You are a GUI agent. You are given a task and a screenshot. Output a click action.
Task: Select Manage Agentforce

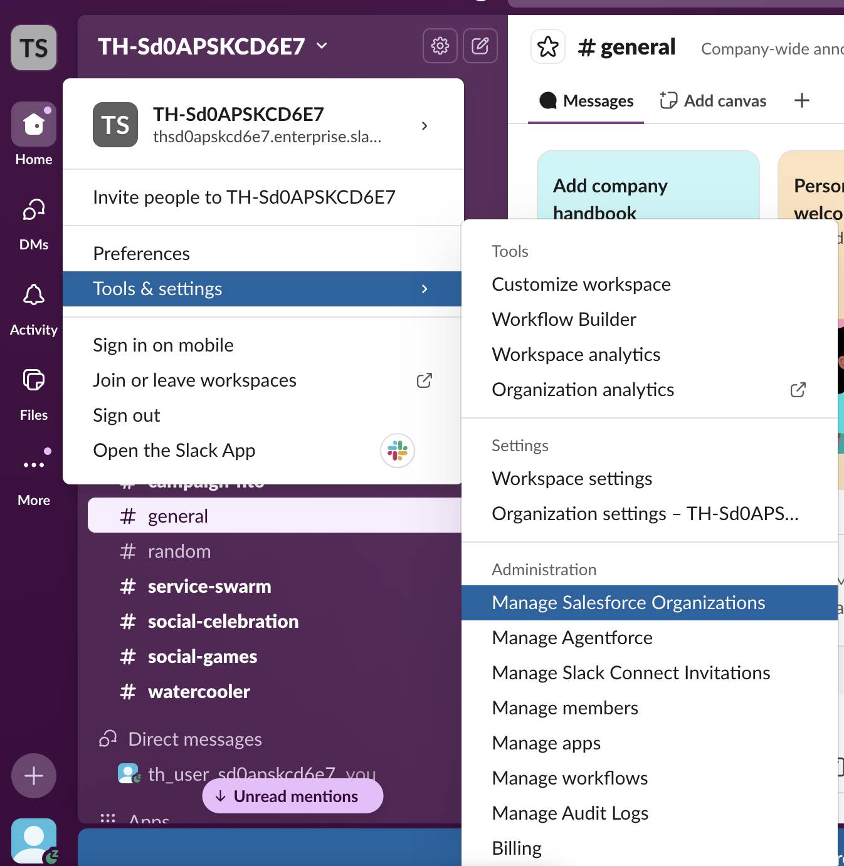pyautogui.click(x=650, y=638)
